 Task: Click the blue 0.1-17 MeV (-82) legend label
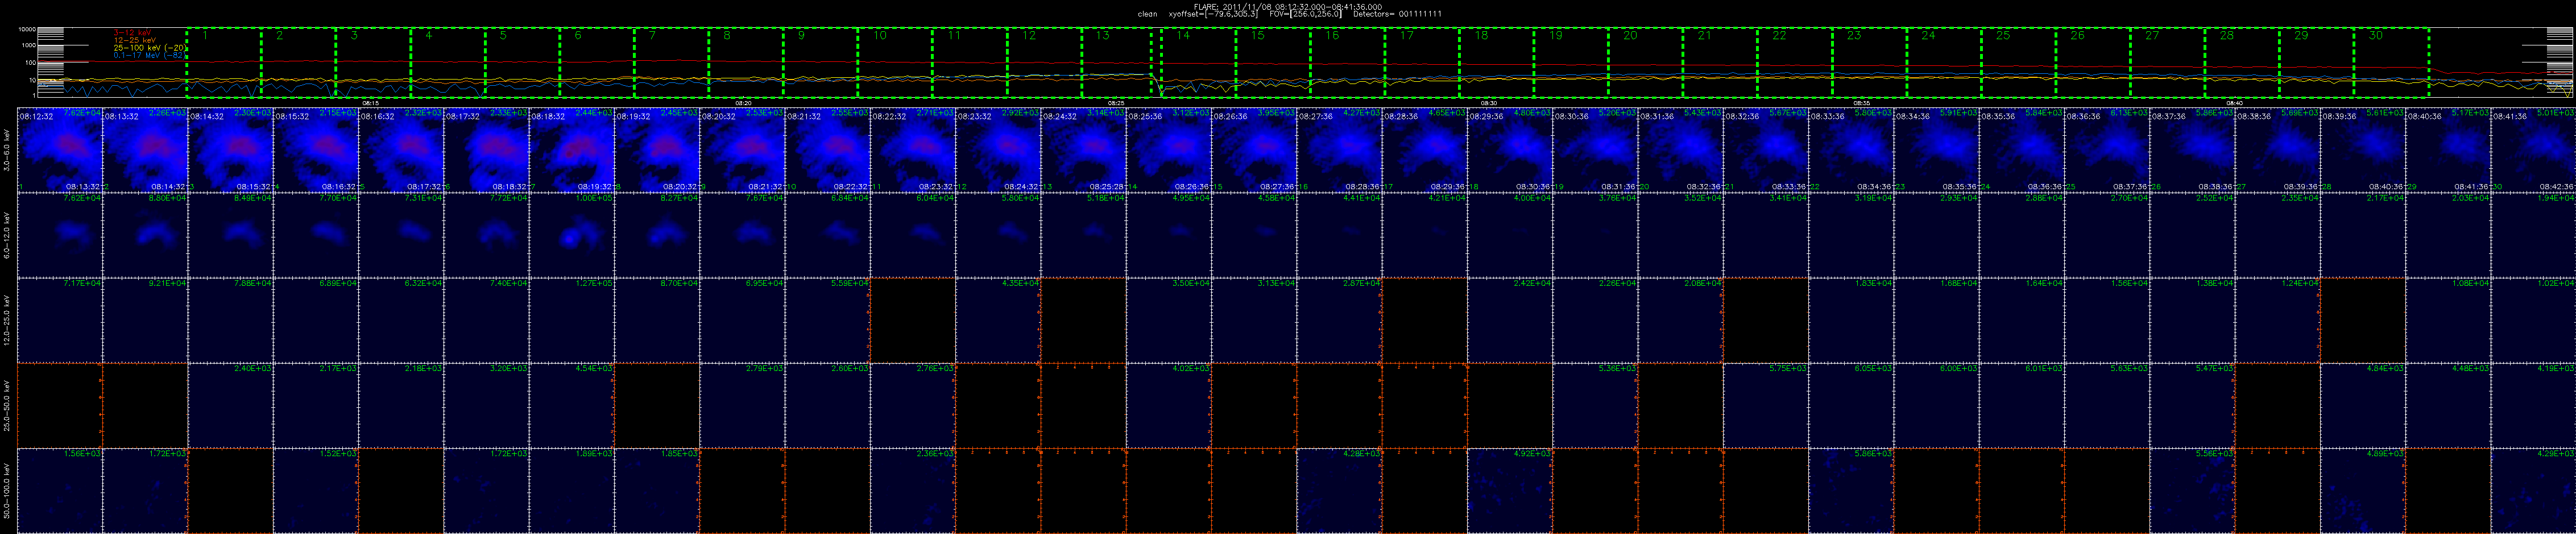[x=149, y=55]
